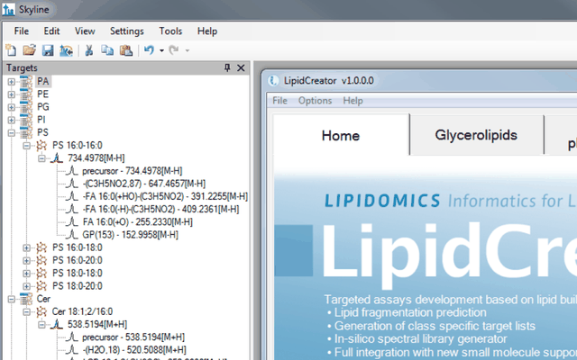
Task: Select molecule PS 16:0-20:0
Action: click(x=78, y=260)
